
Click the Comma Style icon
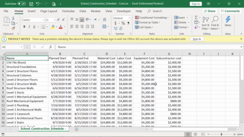128,23
